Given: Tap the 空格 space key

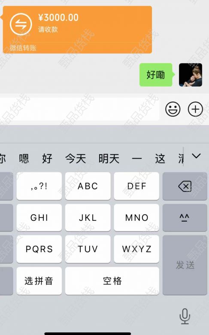Looking at the screenshot, I should [x=112, y=281].
